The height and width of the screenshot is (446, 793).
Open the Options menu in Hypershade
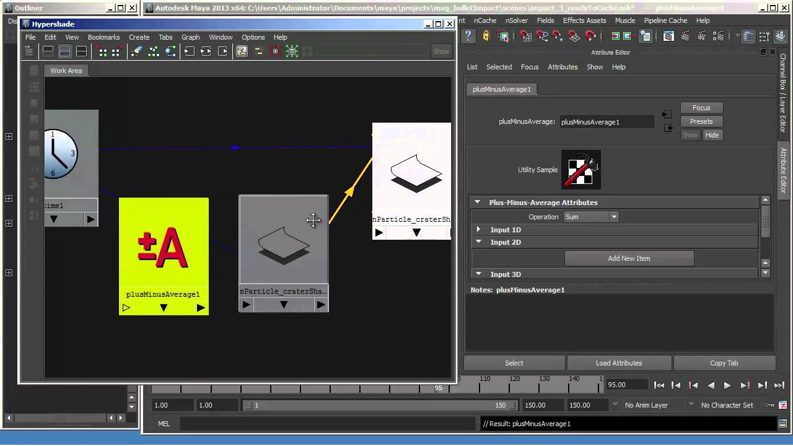pos(253,37)
